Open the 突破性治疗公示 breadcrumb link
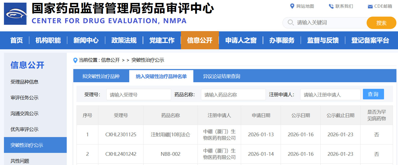This screenshot has height=165, width=398. tap(148, 60)
